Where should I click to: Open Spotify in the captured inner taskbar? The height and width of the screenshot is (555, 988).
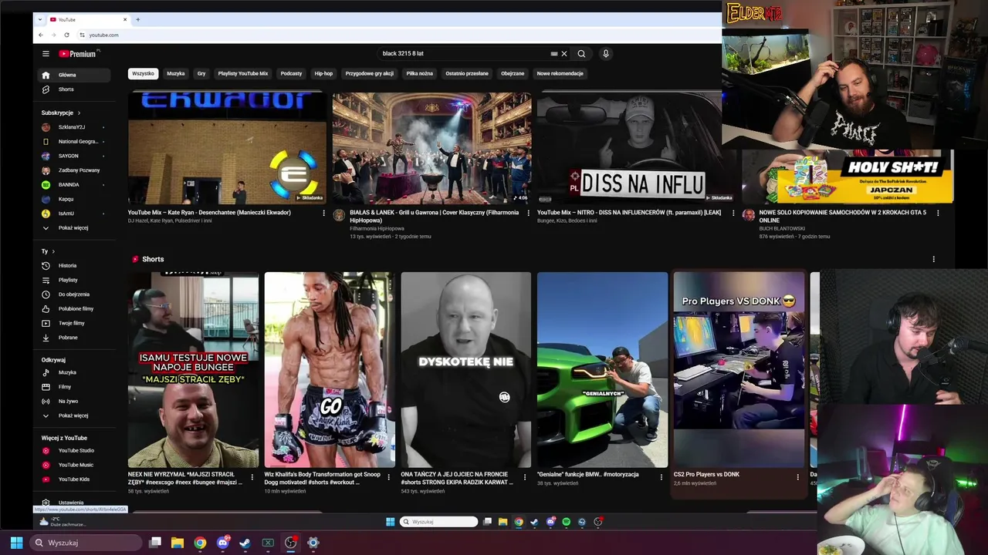pos(566,522)
